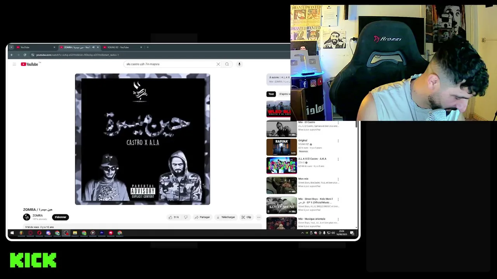Reload the YouTube page
Image resolution: width=497 pixels, height=279 pixels.
click(25, 55)
